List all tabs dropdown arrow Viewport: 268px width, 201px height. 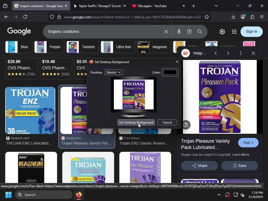tap(216, 6)
